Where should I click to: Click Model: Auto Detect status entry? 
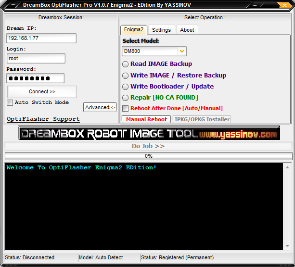click(101, 257)
